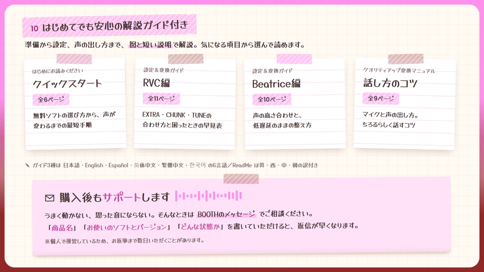Click the section number 10 in heading

(34, 28)
